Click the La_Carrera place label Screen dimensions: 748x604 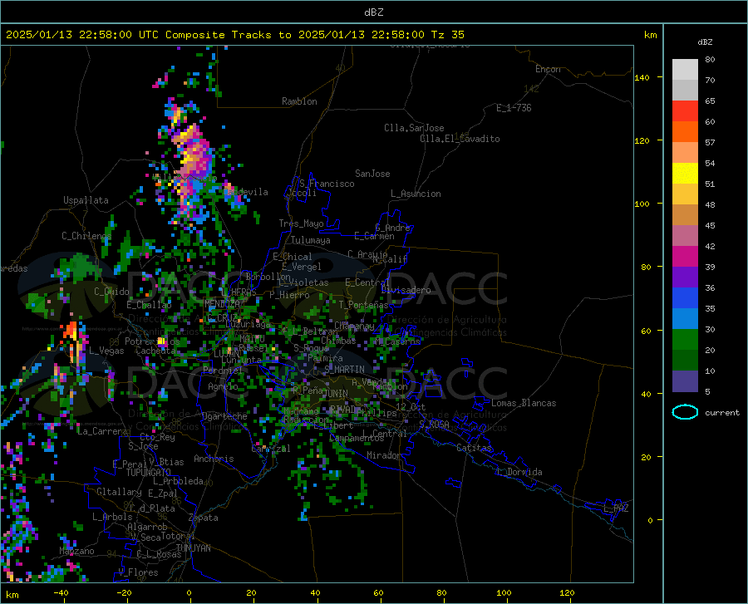pyautogui.click(x=102, y=431)
